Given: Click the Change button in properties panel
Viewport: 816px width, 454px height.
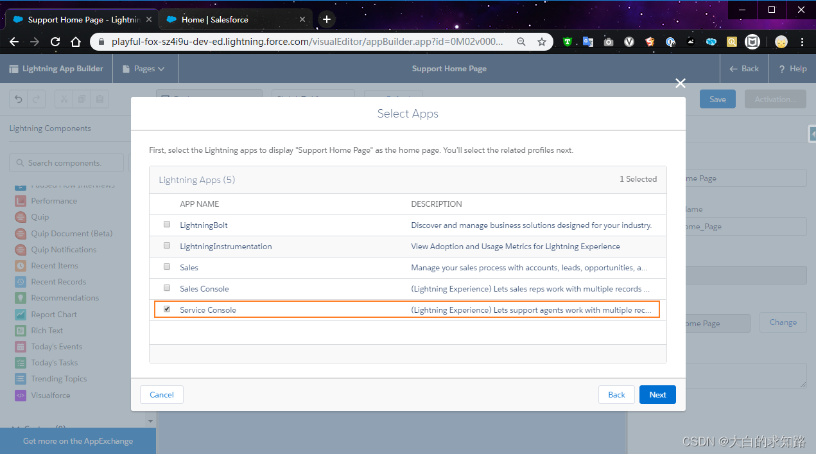Looking at the screenshot, I should pos(783,322).
